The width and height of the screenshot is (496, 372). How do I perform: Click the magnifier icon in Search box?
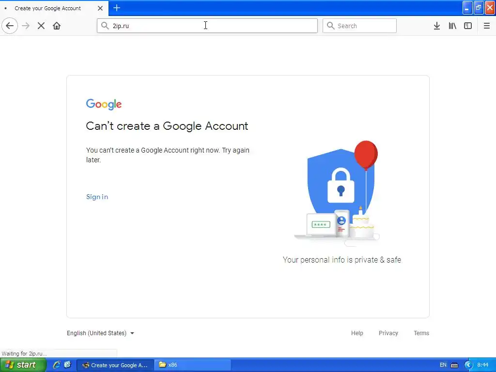[330, 26]
